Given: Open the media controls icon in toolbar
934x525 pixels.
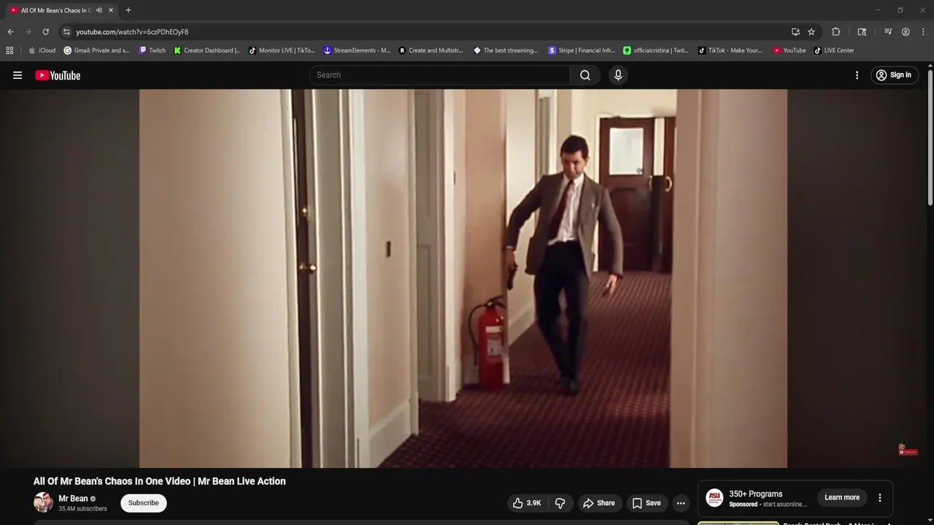Looking at the screenshot, I should pyautogui.click(x=888, y=32).
